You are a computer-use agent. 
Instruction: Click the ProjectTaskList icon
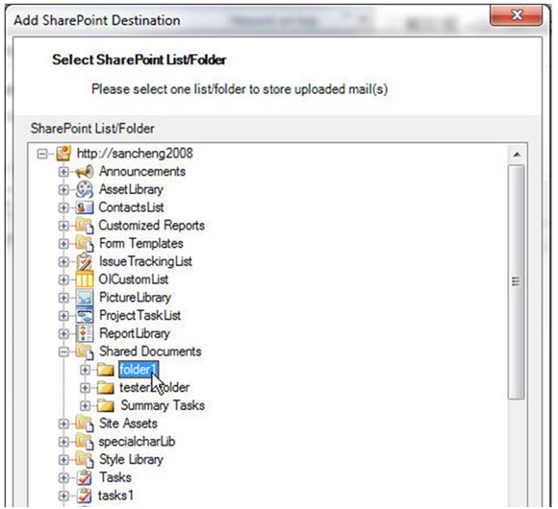85,315
